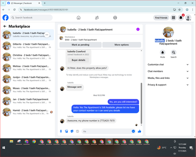Click the voice clip microphone icon
This screenshot has height=157, width=196.
(61, 131)
